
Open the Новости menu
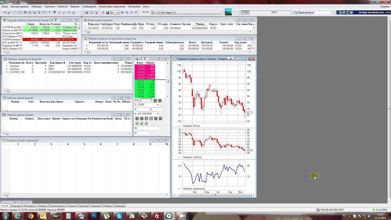point(63,6)
